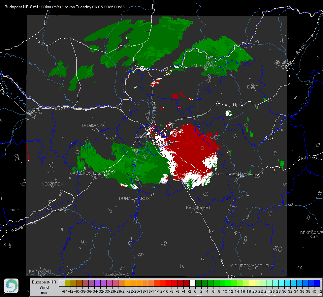Click the EGER city label
The height and width of the screenshot is (297, 323).
(253, 87)
